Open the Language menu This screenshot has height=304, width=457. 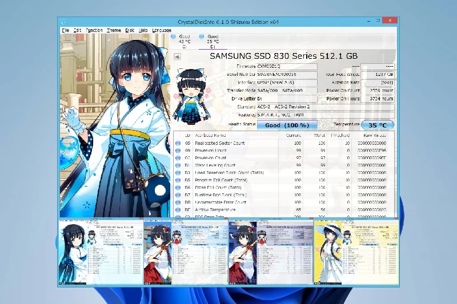pos(162,30)
